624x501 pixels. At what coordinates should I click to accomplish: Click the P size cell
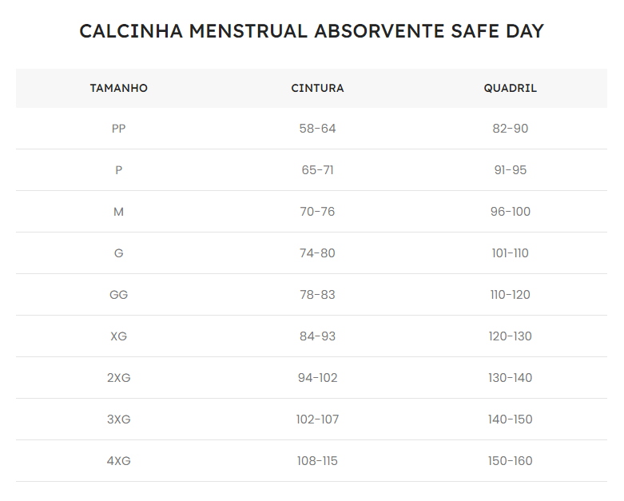pyautogui.click(x=118, y=170)
